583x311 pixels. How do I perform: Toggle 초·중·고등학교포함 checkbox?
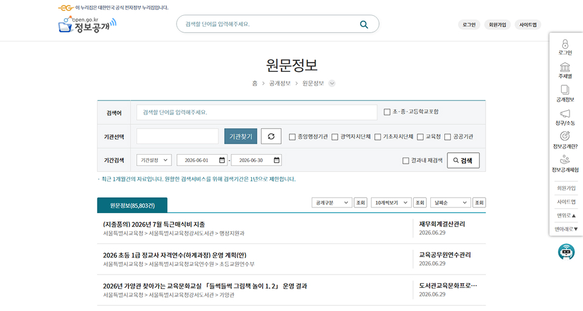click(x=386, y=111)
